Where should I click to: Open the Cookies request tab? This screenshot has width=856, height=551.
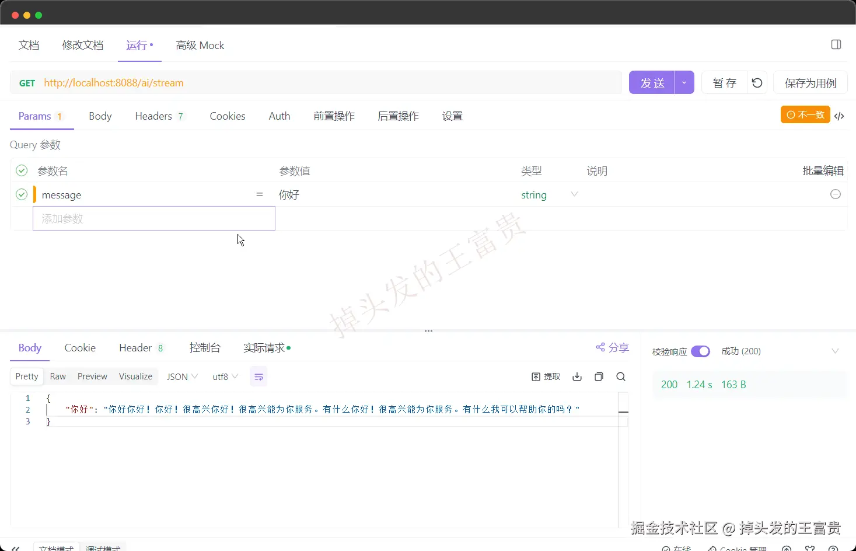pyautogui.click(x=228, y=116)
